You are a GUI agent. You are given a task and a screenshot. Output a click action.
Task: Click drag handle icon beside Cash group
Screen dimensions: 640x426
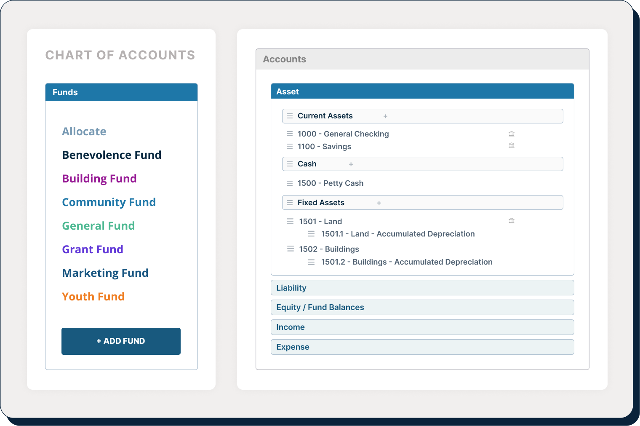click(290, 164)
